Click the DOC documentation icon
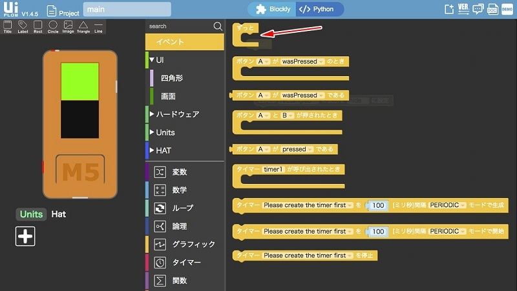The width and height of the screenshot is (517, 291). click(x=492, y=9)
